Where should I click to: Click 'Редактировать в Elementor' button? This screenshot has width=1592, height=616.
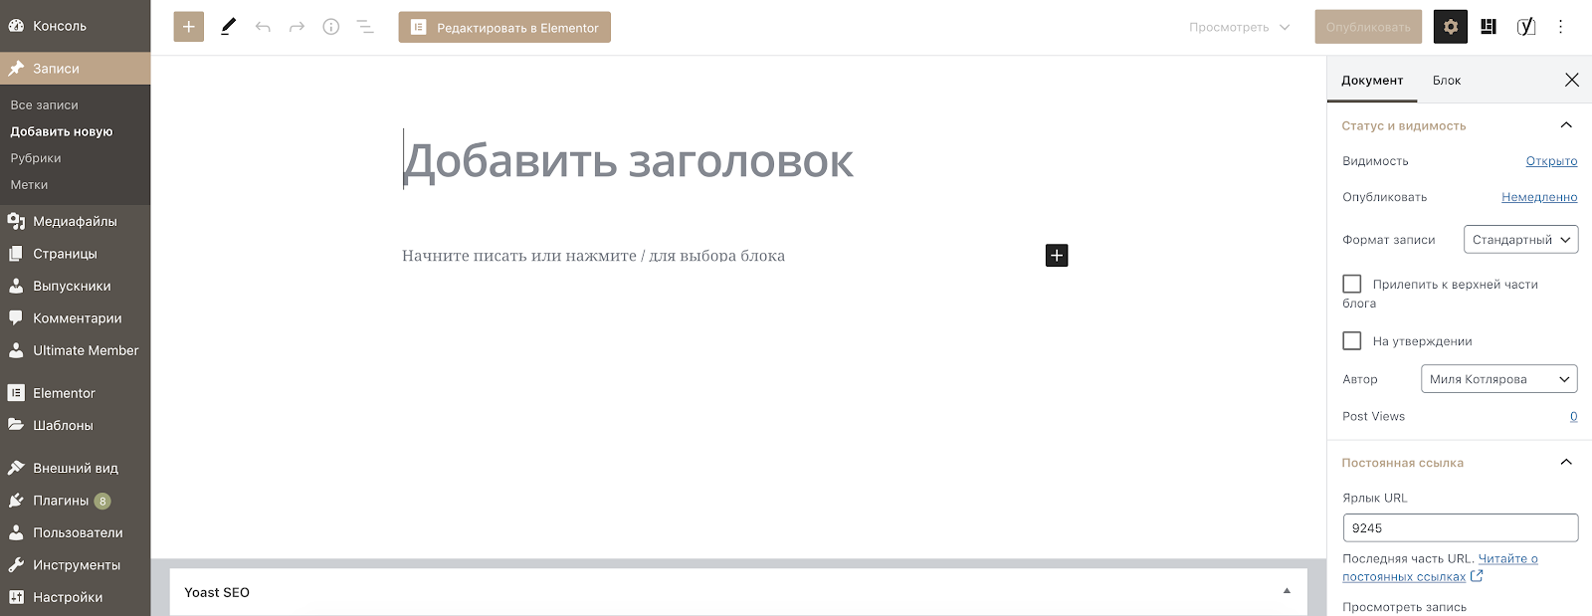click(x=504, y=28)
